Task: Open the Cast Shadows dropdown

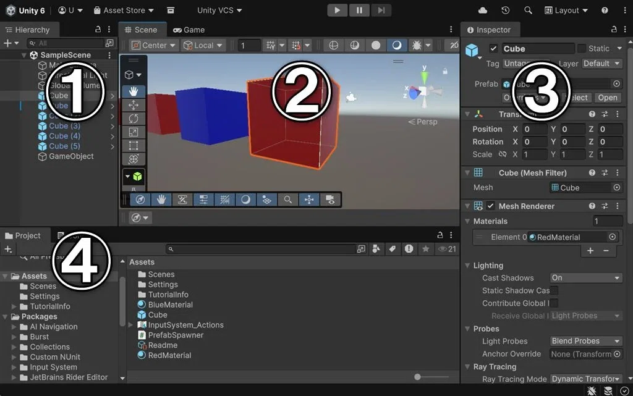Action: tap(586, 277)
